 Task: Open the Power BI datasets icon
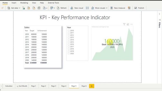click(x=29, y=8)
